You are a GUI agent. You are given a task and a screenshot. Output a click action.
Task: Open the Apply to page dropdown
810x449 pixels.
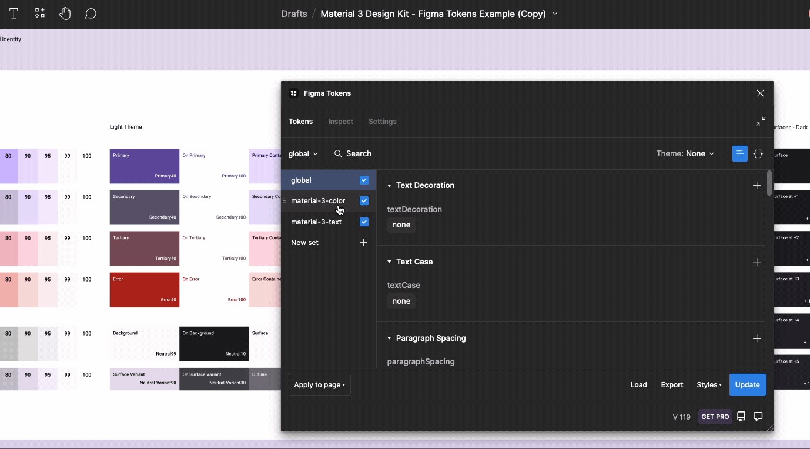320,385
